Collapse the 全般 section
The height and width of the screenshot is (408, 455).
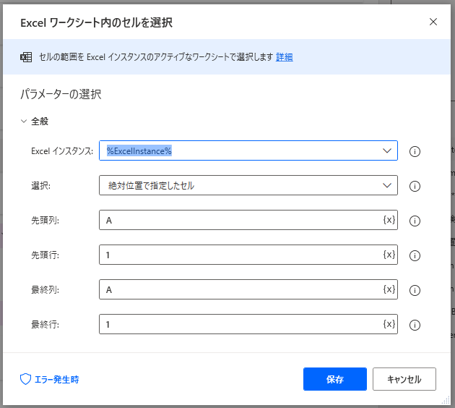24,122
